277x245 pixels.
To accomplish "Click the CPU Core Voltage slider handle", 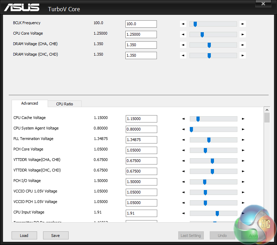I will (202, 35).
